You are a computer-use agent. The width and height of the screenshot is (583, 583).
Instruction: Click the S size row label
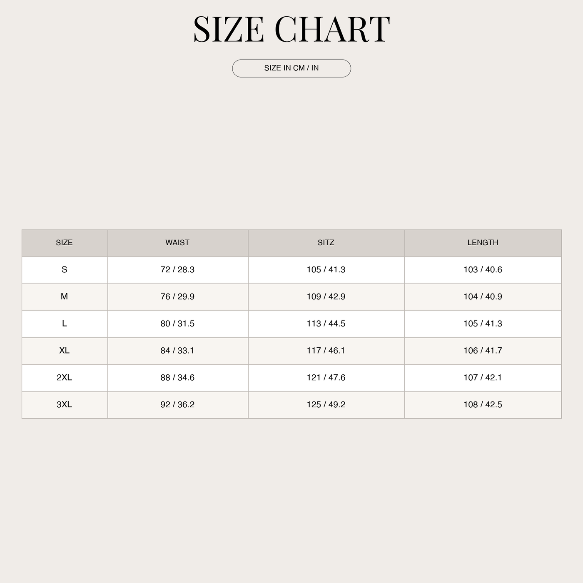[x=64, y=270]
